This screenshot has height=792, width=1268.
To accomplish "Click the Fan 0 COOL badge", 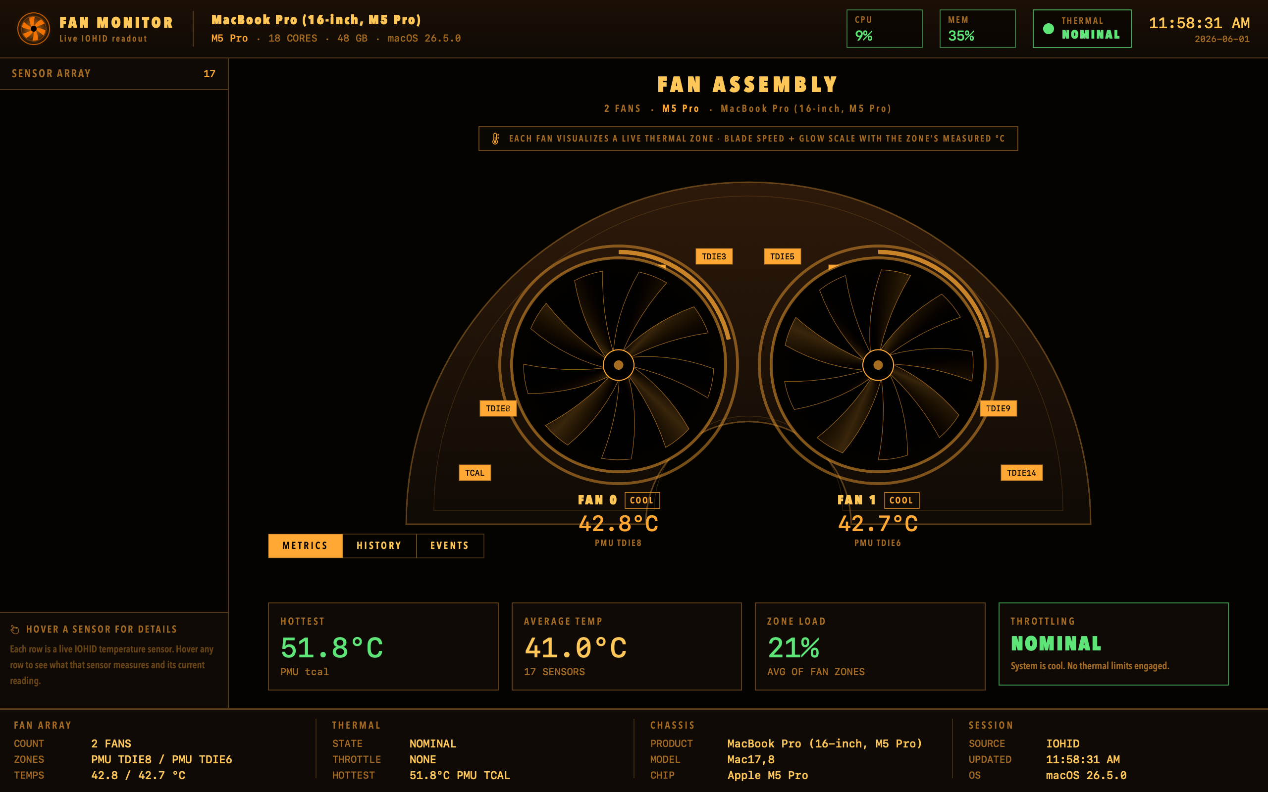I will (642, 500).
